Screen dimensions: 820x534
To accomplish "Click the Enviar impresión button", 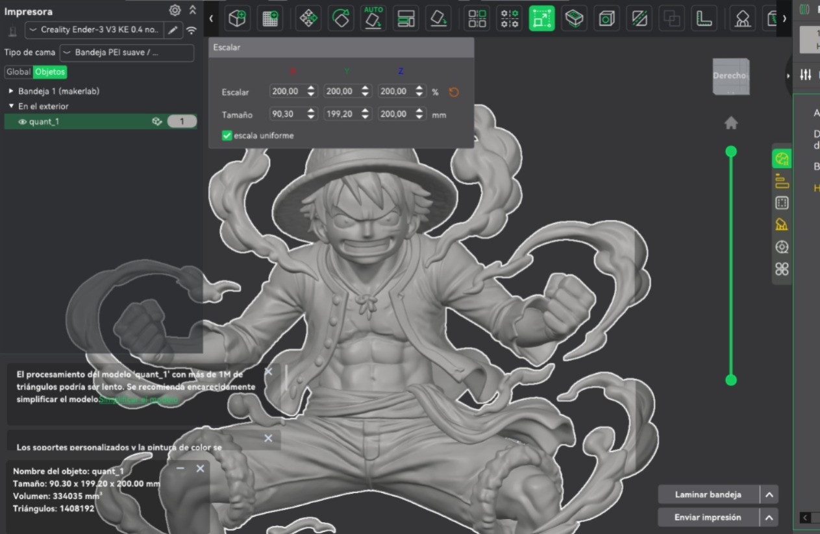I will [x=708, y=517].
